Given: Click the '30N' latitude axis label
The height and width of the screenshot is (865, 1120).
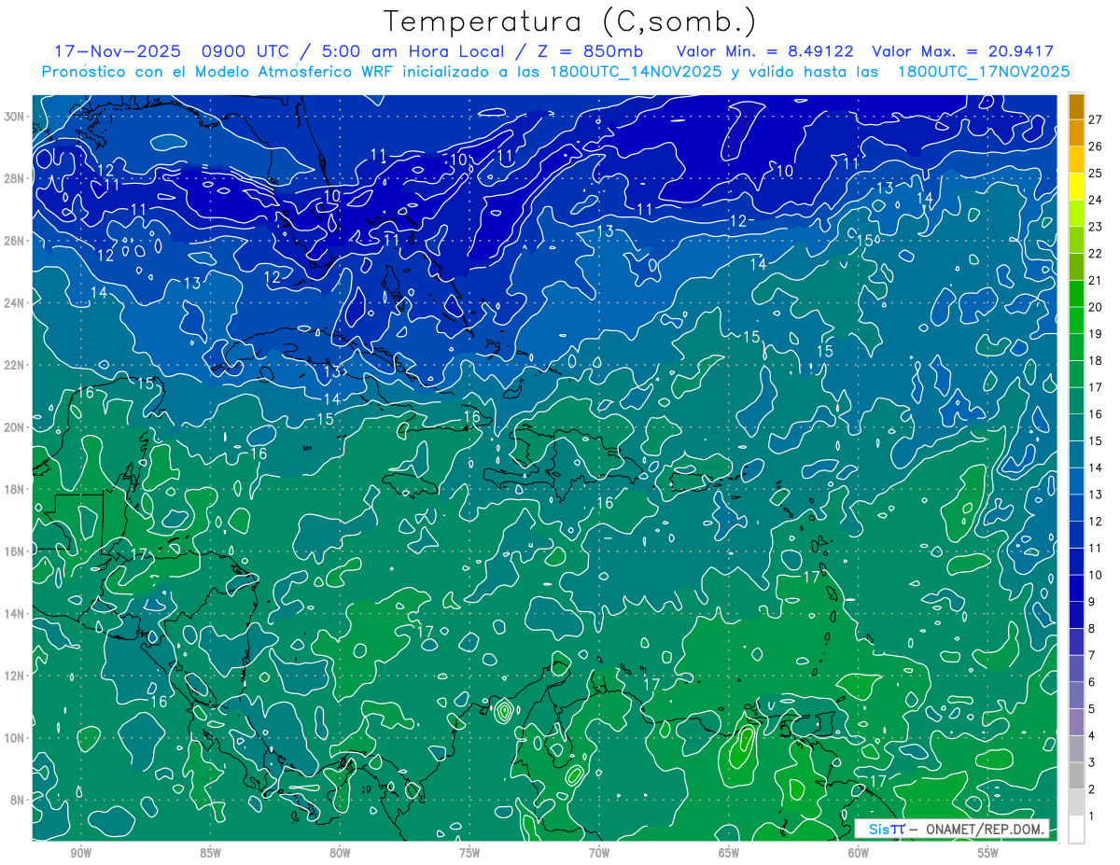Looking at the screenshot, I should tap(16, 117).
